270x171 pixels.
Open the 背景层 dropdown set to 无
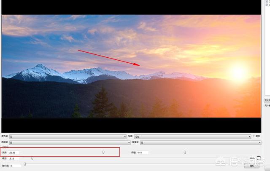tap(201, 143)
